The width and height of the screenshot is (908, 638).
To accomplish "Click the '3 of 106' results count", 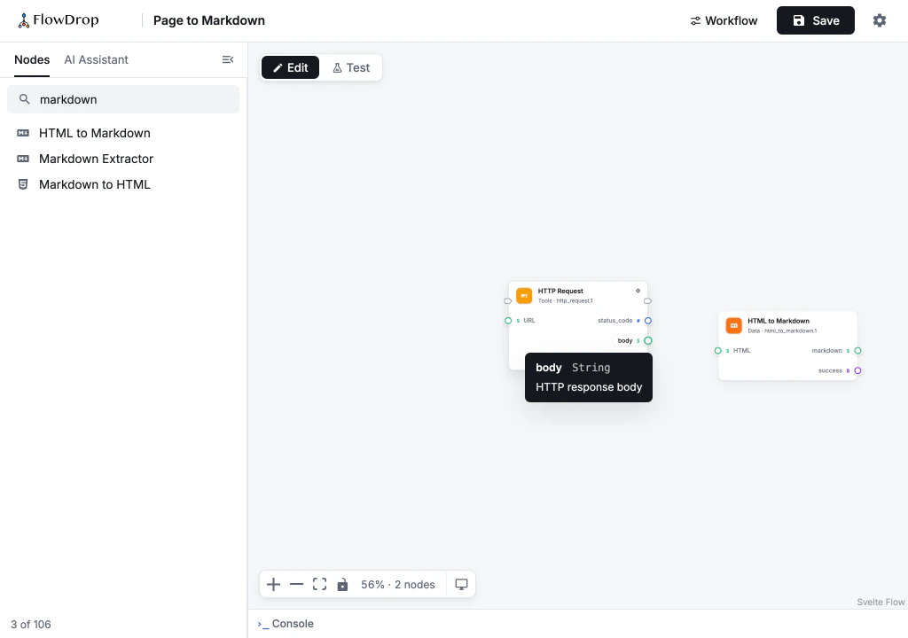I will 31,624.
